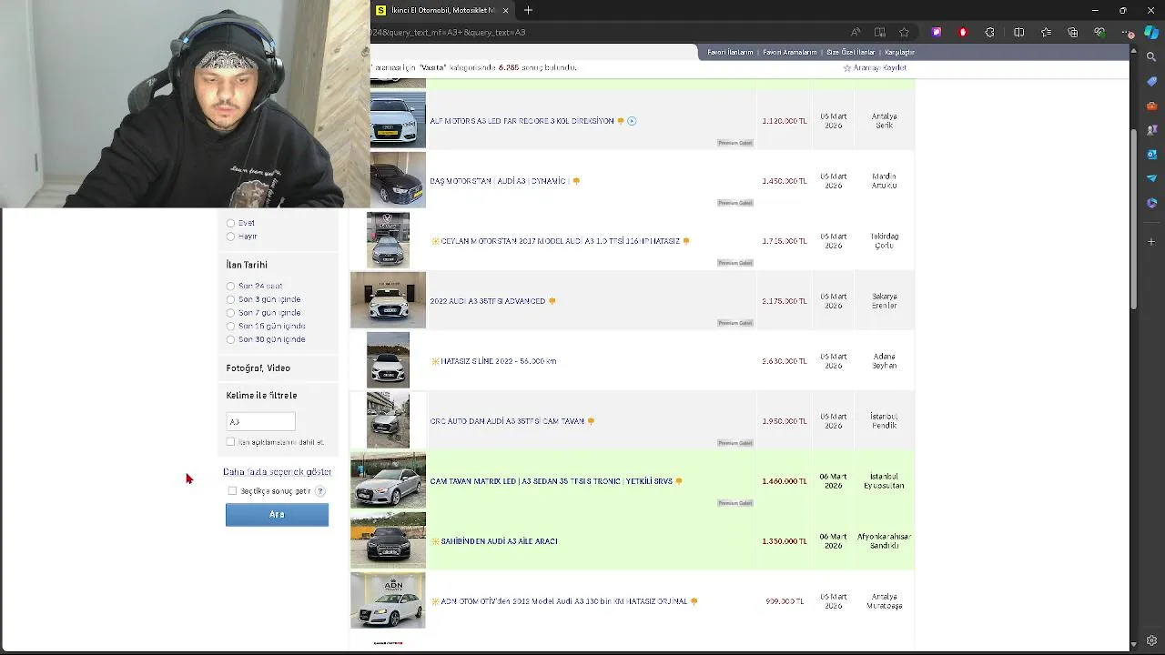Click Aramayı Kaydet link
1165x655 pixels.
(876, 68)
